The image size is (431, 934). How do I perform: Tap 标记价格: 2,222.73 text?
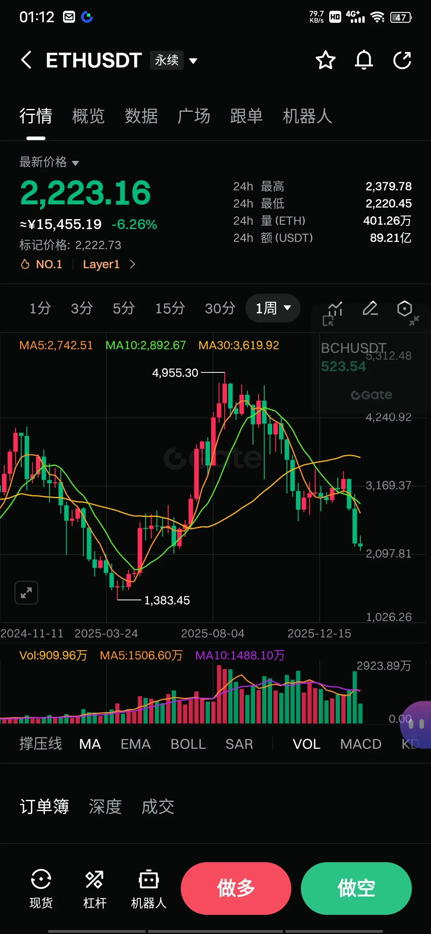[x=70, y=245]
